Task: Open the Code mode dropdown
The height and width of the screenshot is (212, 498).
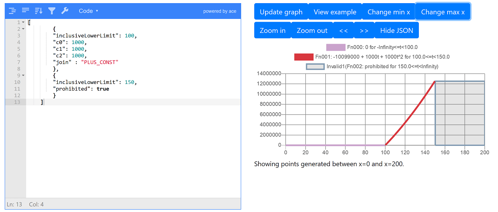Action: click(x=88, y=11)
